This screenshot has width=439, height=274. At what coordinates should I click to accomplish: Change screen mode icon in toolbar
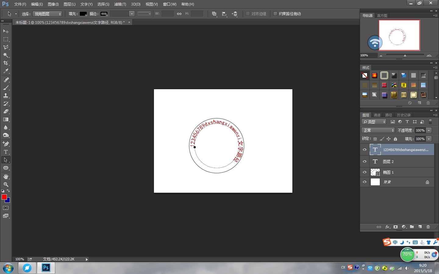point(6,216)
